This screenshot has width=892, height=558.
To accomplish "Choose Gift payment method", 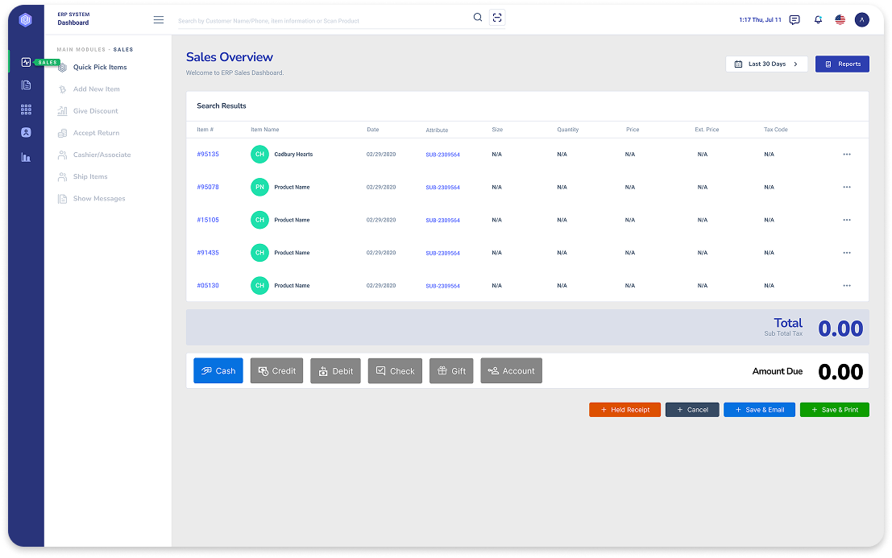I will coord(451,371).
